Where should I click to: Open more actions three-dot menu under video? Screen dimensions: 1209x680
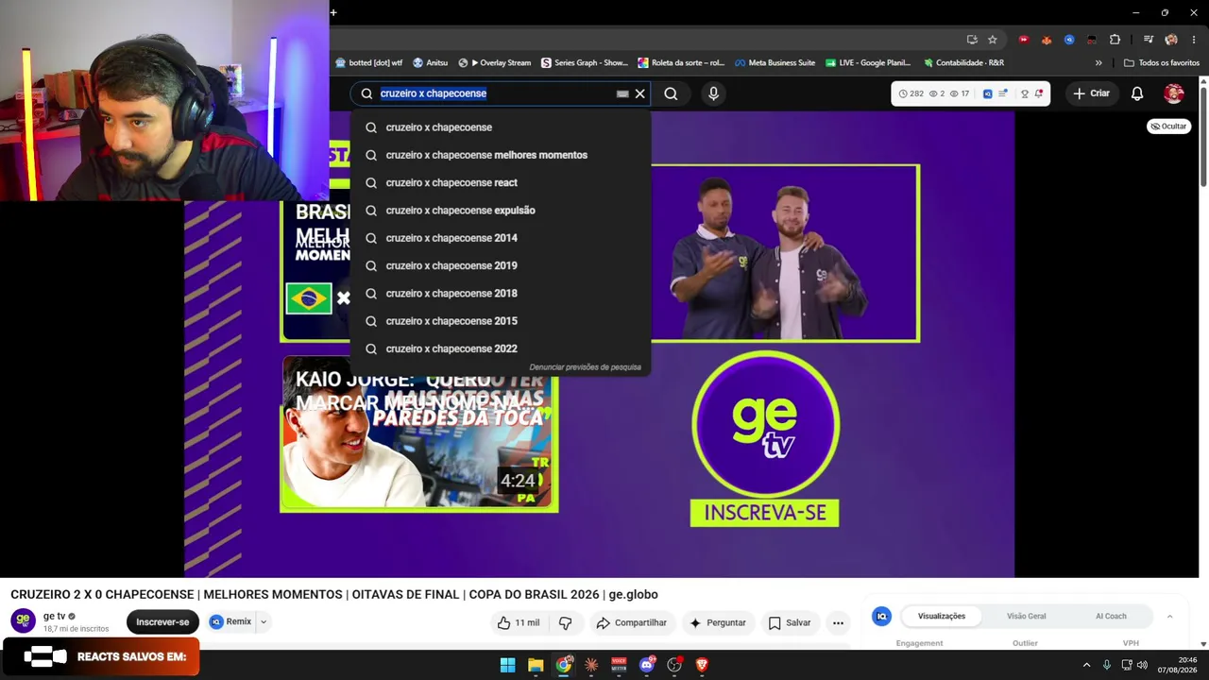[x=838, y=622]
